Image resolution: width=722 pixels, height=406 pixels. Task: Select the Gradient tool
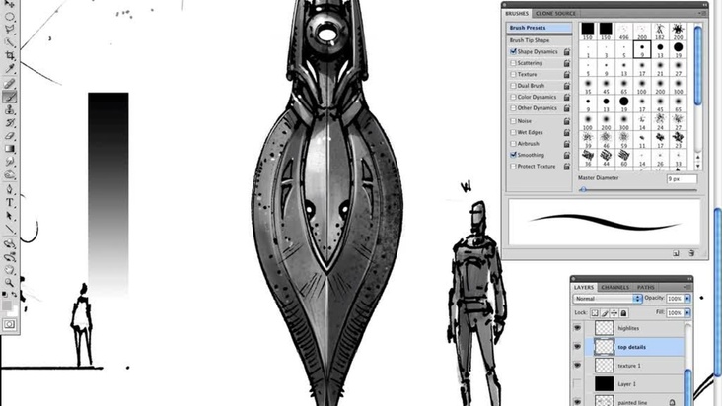tap(9, 149)
